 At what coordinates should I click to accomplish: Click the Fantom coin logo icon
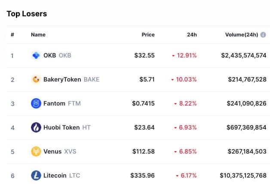click(36, 103)
